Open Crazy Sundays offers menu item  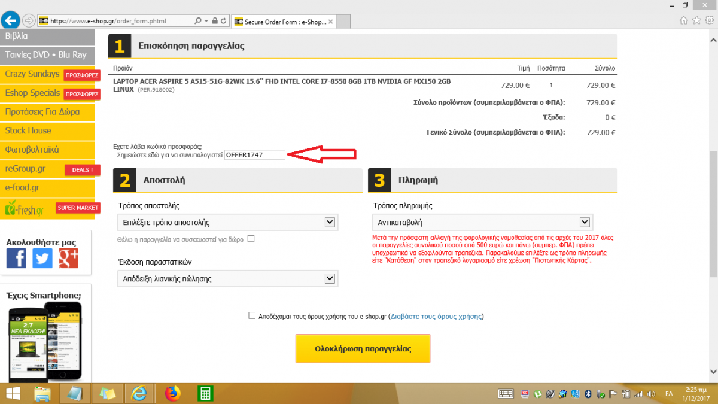[47, 74]
